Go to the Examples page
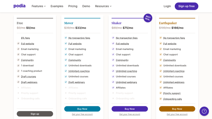 [x=57, y=6]
